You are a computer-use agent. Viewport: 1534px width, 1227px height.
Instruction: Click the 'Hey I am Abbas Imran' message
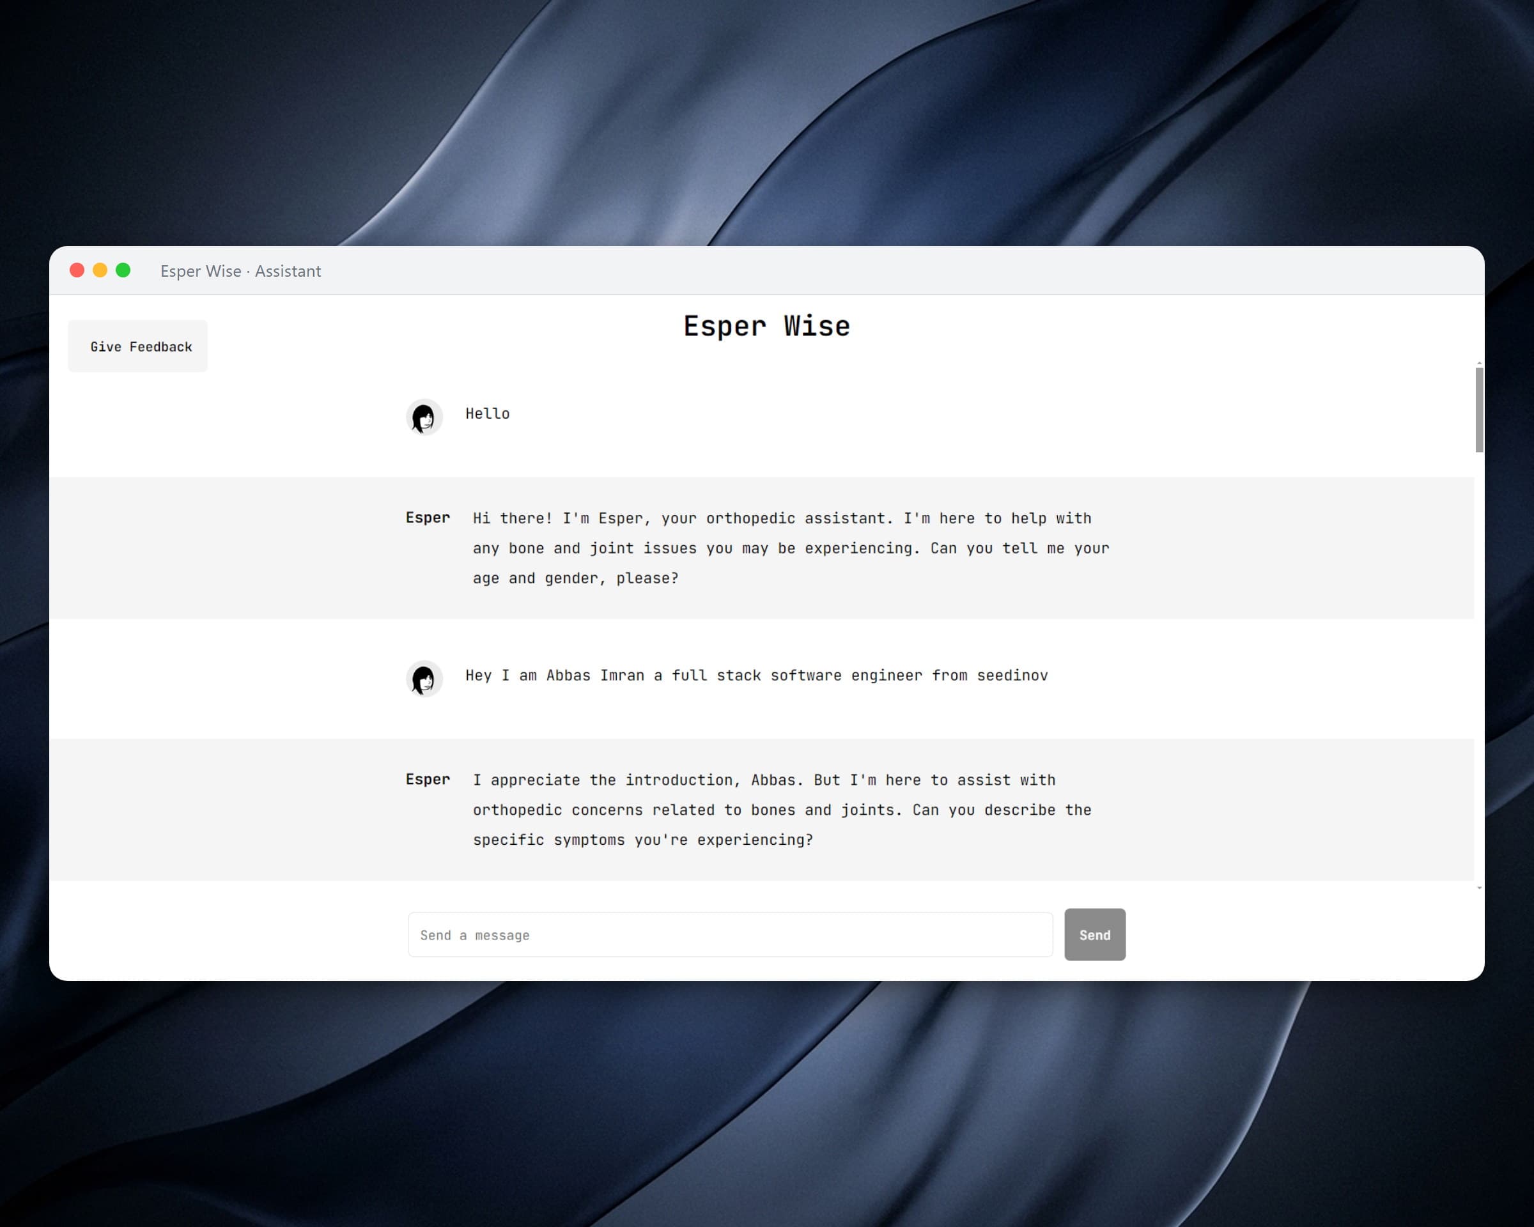point(756,675)
